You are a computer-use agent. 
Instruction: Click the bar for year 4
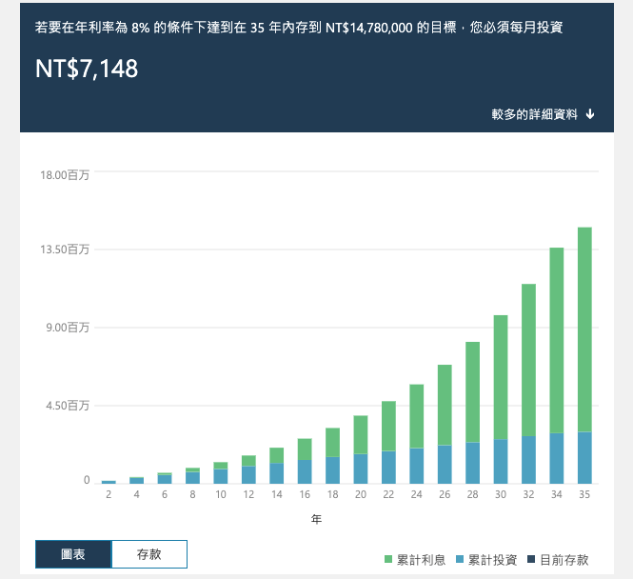[137, 481]
